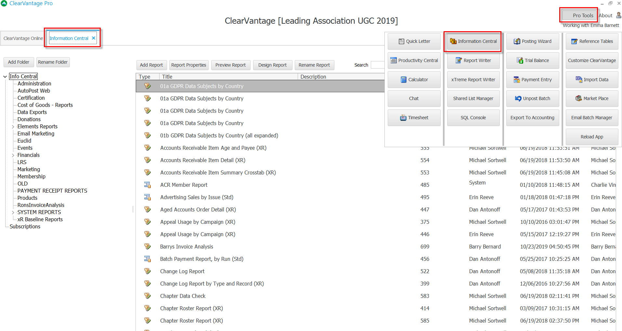Sort by the Description column header
The image size is (622, 331).
pyautogui.click(x=341, y=77)
